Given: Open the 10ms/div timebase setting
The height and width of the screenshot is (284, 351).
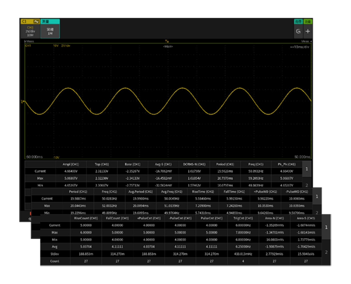Looking at the screenshot, I should pyautogui.click(x=301, y=47).
